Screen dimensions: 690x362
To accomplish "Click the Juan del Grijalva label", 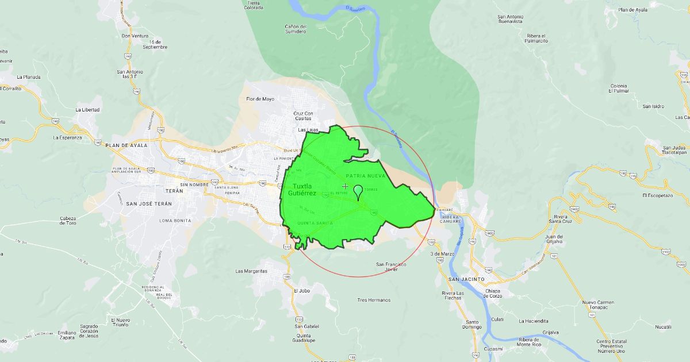I will click(x=554, y=240).
